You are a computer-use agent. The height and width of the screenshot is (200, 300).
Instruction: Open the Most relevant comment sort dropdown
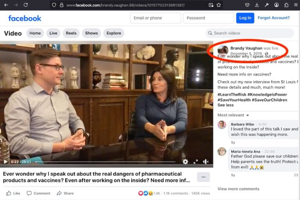(x=233, y=115)
